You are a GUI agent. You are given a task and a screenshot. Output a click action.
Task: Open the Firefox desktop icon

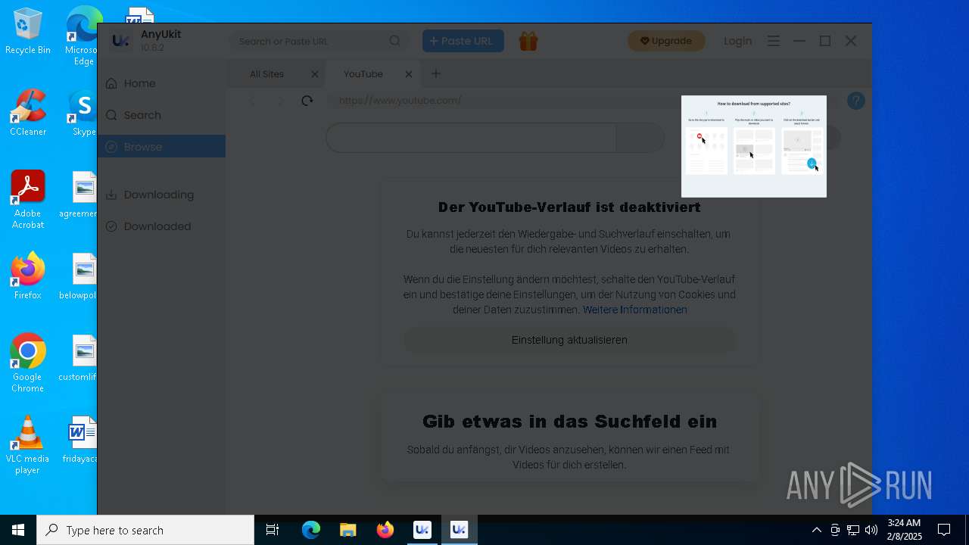pos(28,276)
